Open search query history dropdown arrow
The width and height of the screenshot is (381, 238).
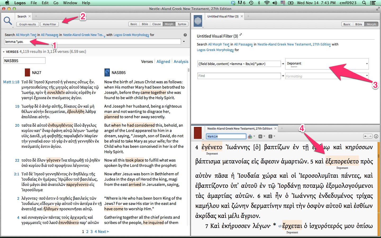pyautogui.click(x=184, y=42)
